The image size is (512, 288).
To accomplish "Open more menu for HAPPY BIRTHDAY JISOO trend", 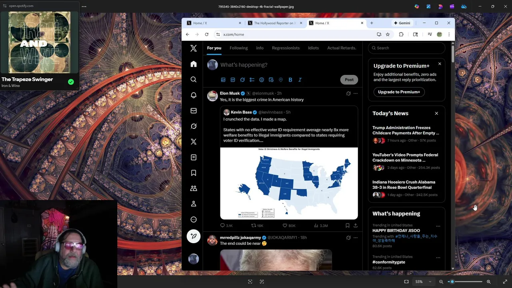I will pyautogui.click(x=438, y=226).
